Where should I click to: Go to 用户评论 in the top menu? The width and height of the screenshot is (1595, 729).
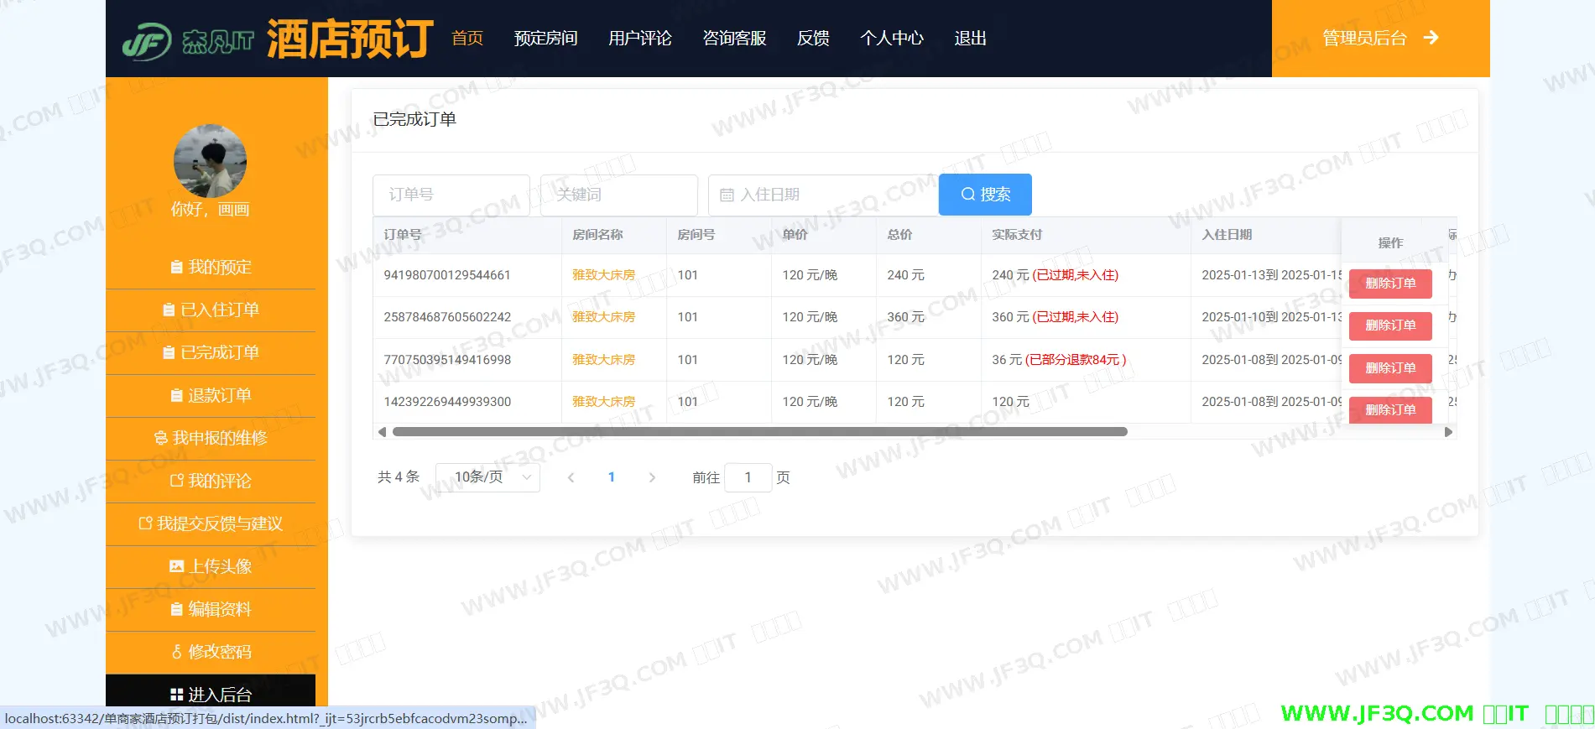[x=639, y=39]
